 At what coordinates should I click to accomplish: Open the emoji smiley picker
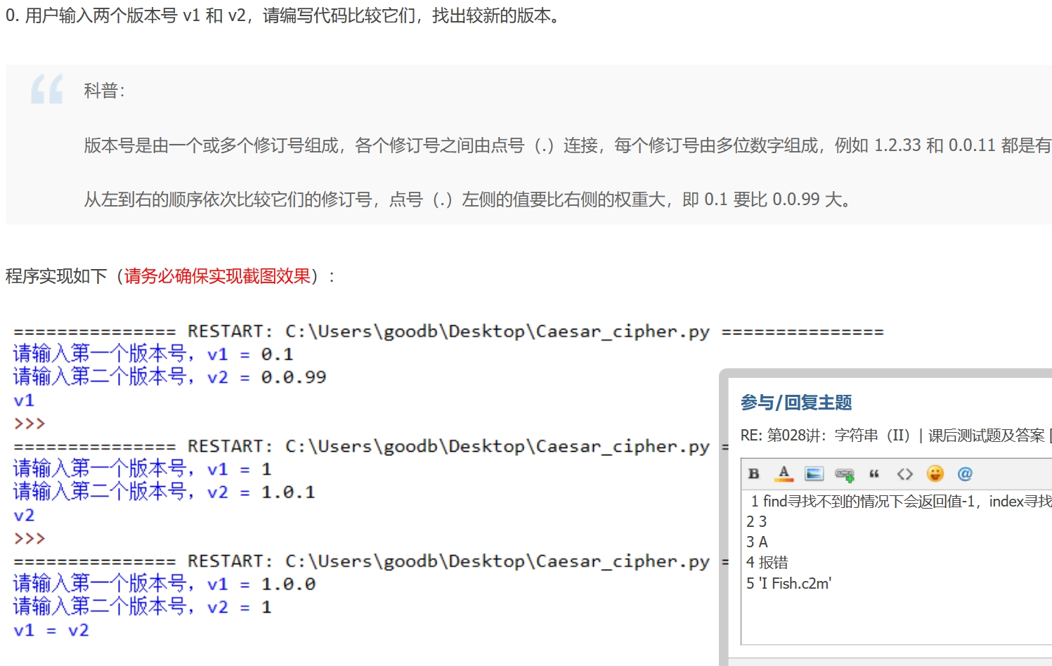(x=935, y=474)
